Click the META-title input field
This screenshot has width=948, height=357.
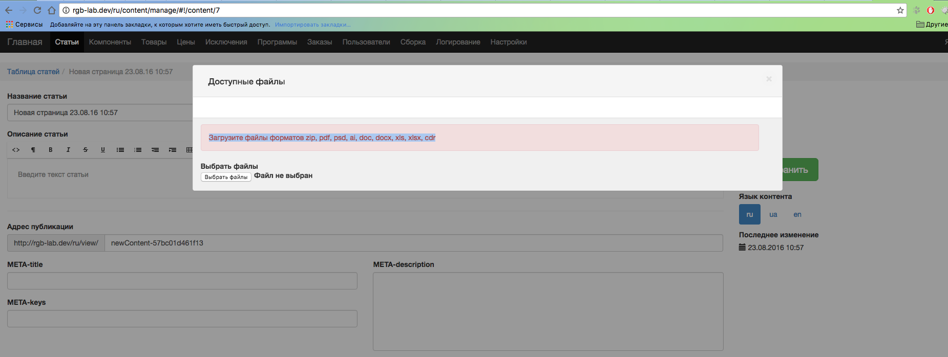click(x=182, y=281)
